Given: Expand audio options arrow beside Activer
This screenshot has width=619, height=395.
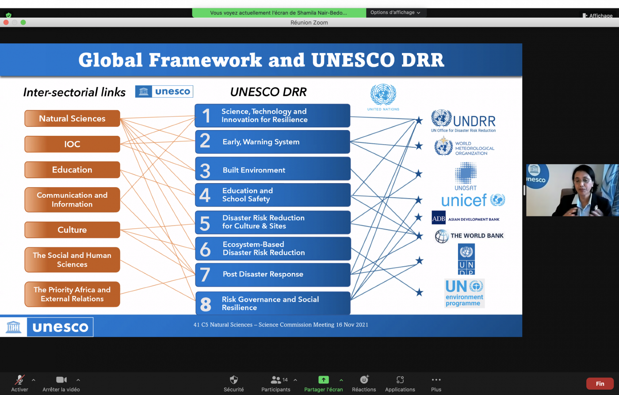Looking at the screenshot, I should point(34,380).
